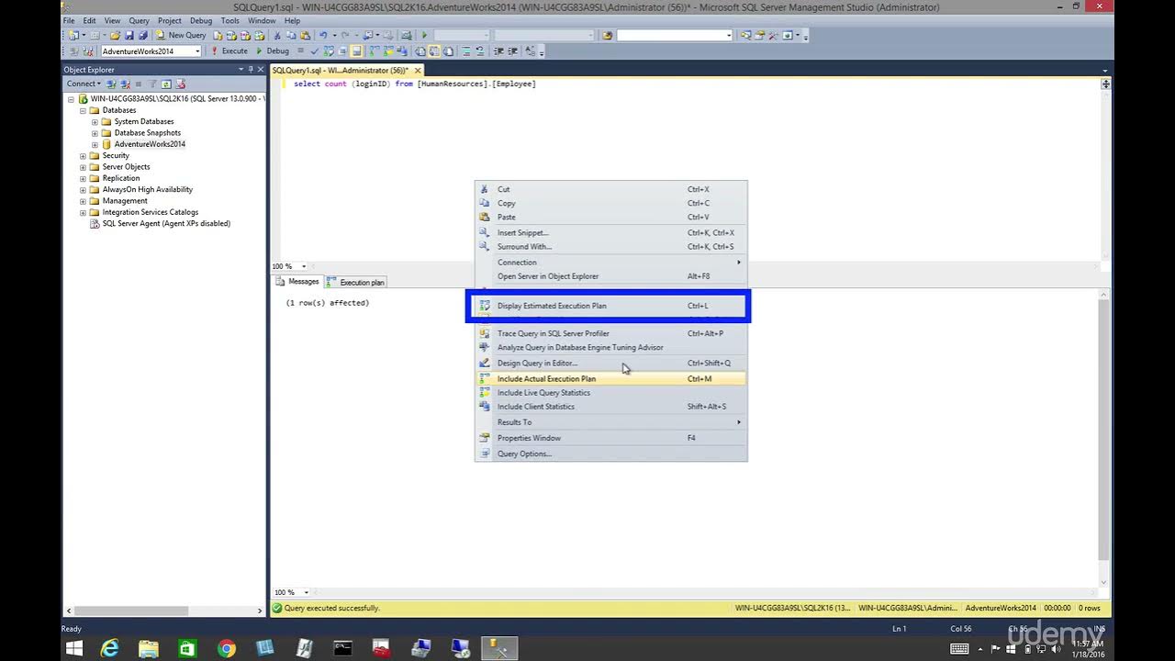
Task: Click the Comment out lines toolbar icon
Action: tap(465, 51)
